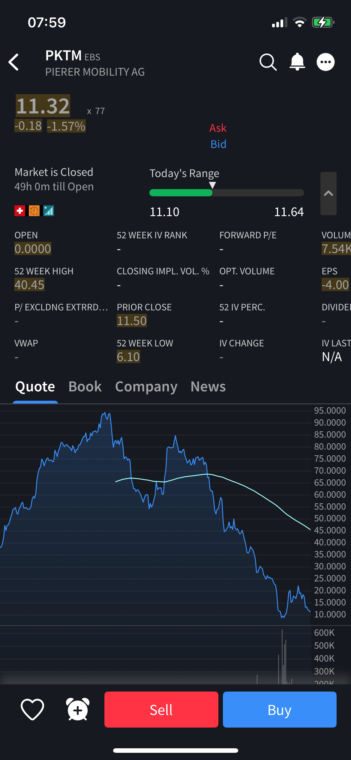The width and height of the screenshot is (351, 760).
Task: Tap the battery charging status icon
Action: click(x=323, y=22)
